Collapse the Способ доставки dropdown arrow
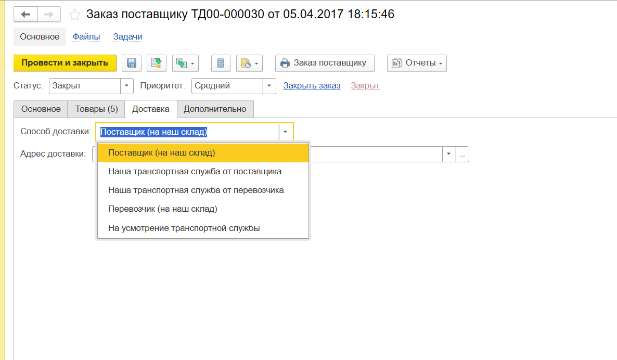617x360 pixels. [286, 132]
